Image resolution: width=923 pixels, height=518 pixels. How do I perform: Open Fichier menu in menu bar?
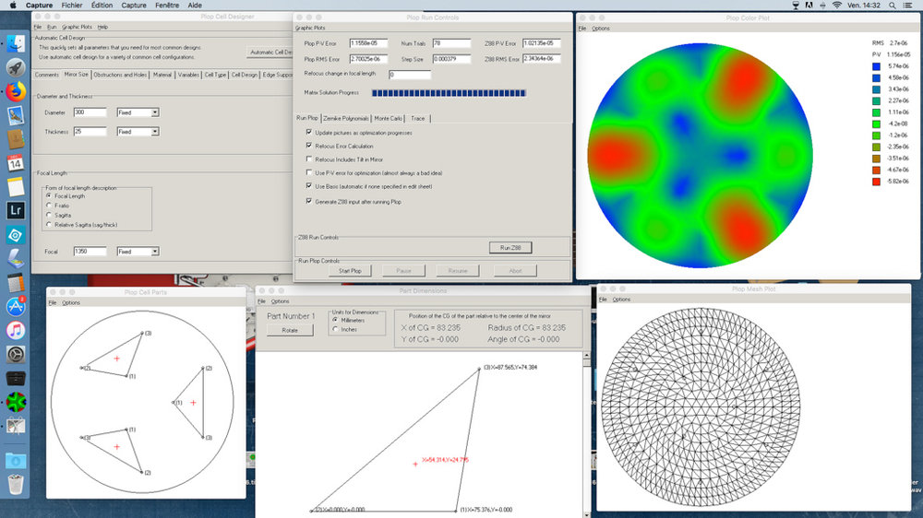(72, 6)
